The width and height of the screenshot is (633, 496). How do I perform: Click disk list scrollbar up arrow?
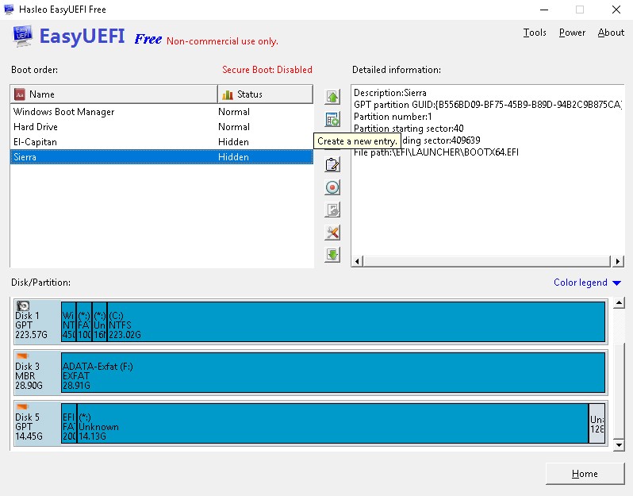pyautogui.click(x=619, y=302)
